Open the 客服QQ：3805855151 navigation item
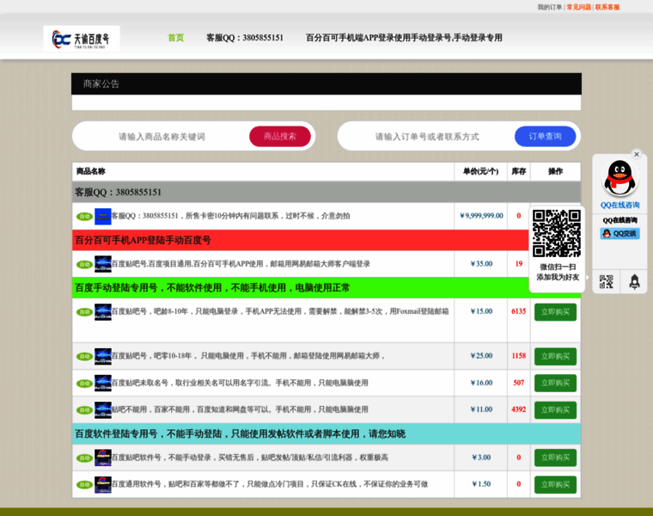 (245, 38)
